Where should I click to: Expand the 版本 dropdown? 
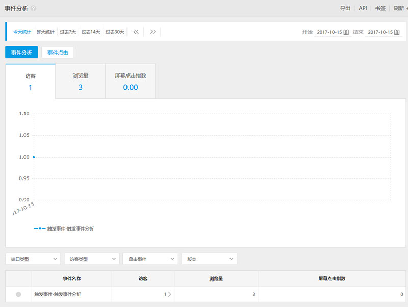click(x=209, y=259)
